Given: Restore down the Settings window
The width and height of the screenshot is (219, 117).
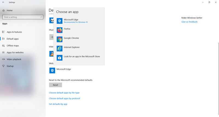Looking at the screenshot, I should (209, 2).
